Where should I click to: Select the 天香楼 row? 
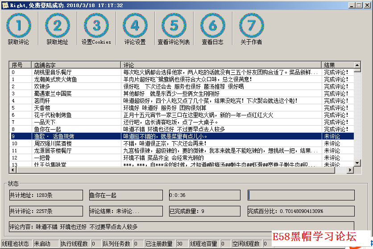pos(182,108)
